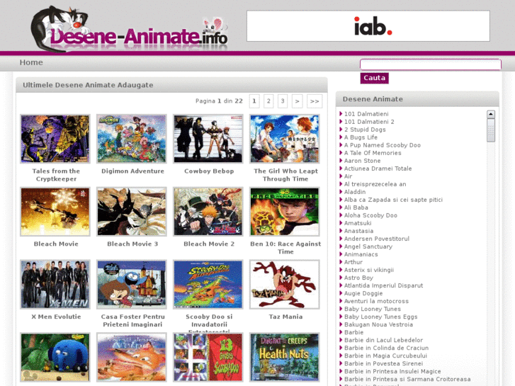Open the orange fox cartoon thumbnail
Screen dimensions: 515x386
tap(132, 358)
